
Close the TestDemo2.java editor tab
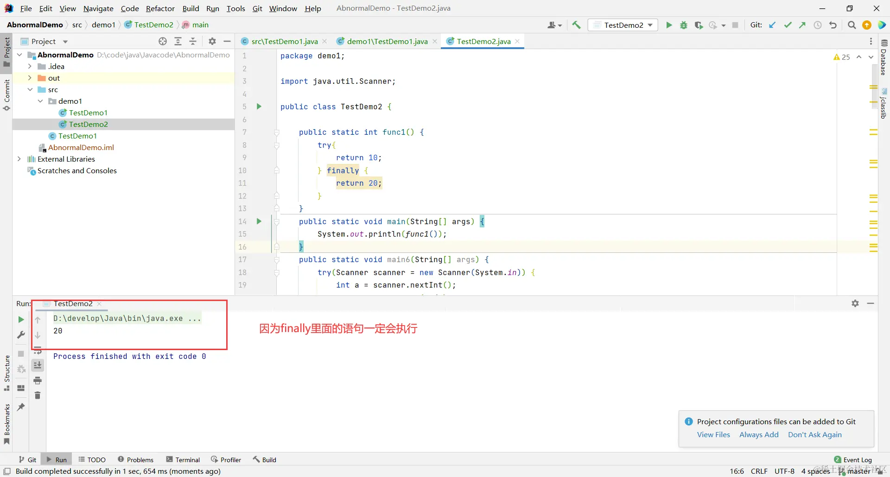point(517,41)
